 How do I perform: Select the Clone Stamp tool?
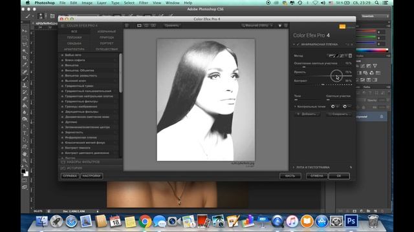tap(25, 85)
